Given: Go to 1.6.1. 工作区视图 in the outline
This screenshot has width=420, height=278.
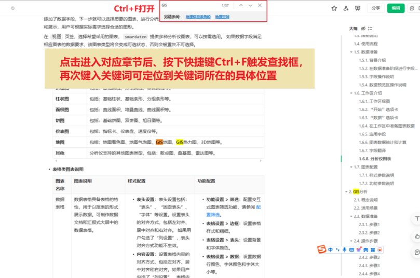Looking at the screenshot, I should pos(374,101).
